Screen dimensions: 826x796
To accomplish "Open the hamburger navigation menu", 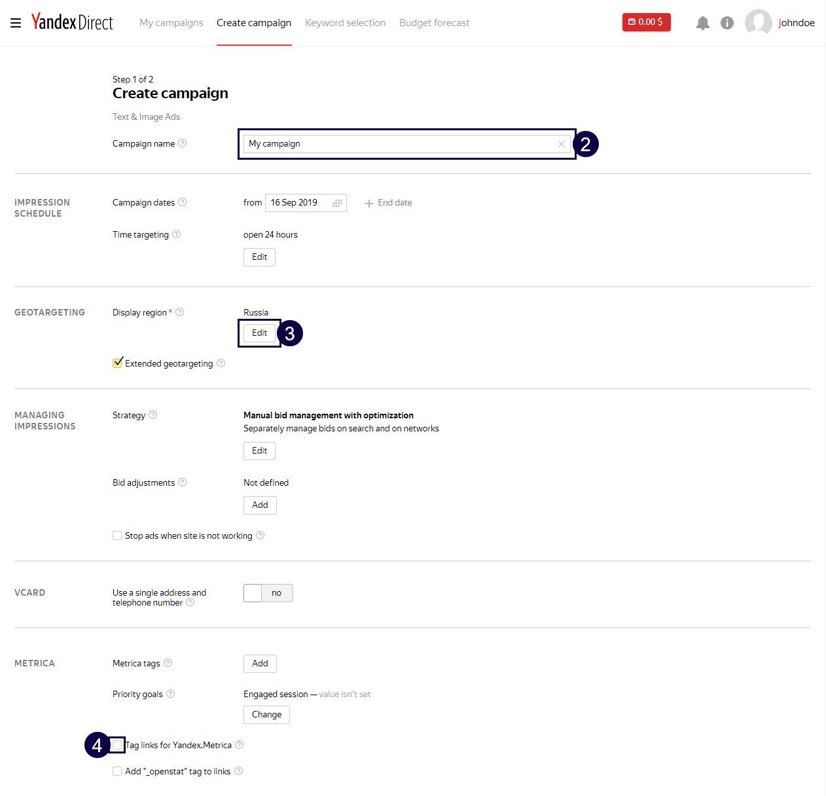I will pyautogui.click(x=15, y=22).
